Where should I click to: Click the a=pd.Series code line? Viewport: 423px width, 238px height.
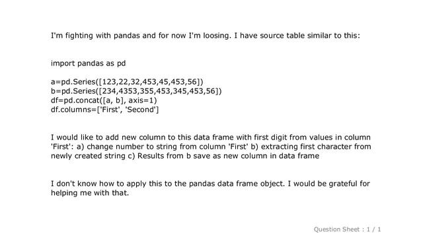click(x=127, y=82)
